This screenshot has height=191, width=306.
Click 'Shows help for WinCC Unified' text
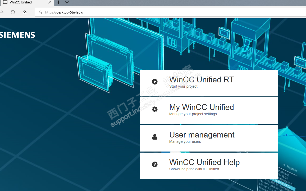click(194, 169)
